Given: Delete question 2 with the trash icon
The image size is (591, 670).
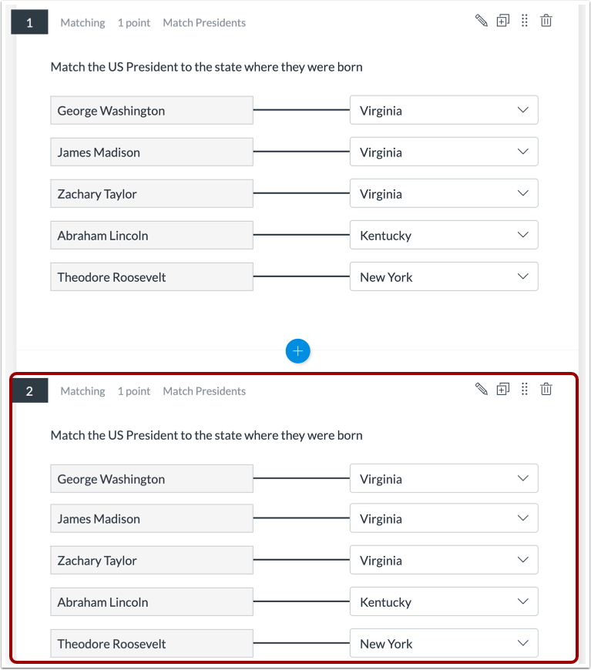Looking at the screenshot, I should click(546, 389).
